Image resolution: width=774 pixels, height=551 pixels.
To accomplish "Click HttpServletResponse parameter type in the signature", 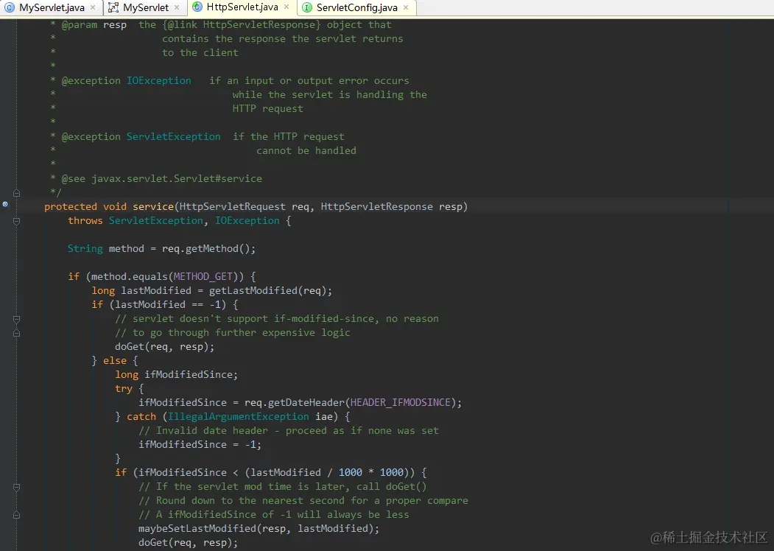I will [376, 206].
